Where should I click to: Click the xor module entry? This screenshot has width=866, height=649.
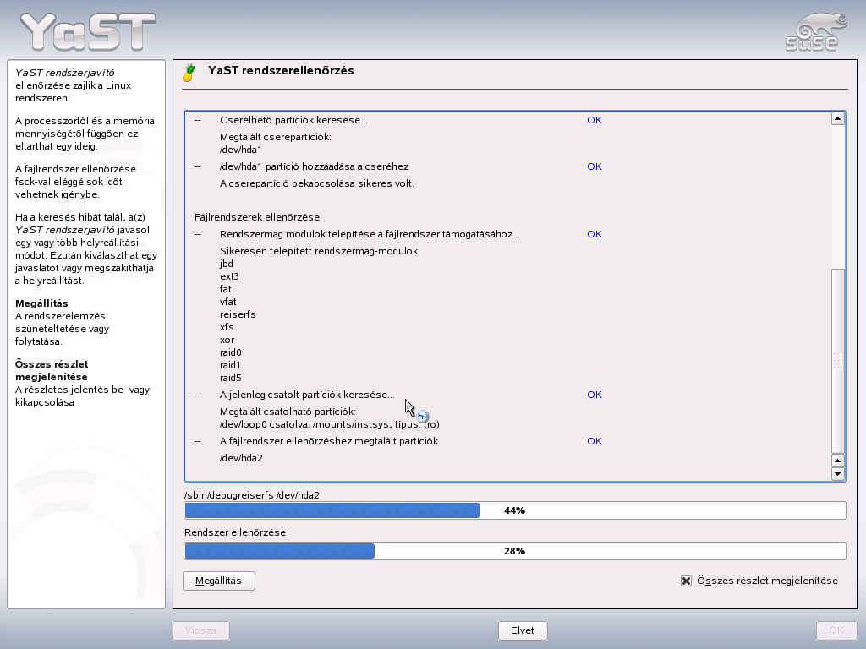pyautogui.click(x=227, y=340)
